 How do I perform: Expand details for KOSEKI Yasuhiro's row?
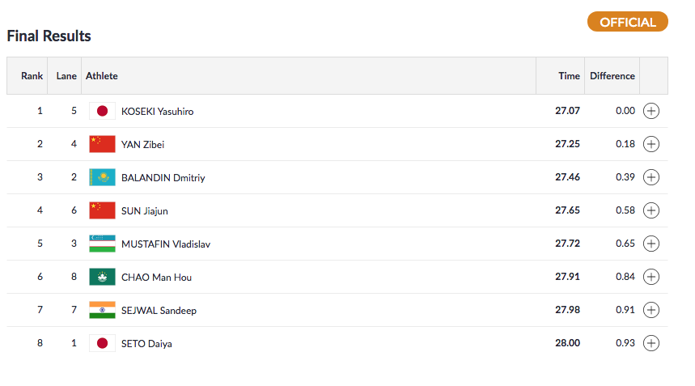[651, 111]
